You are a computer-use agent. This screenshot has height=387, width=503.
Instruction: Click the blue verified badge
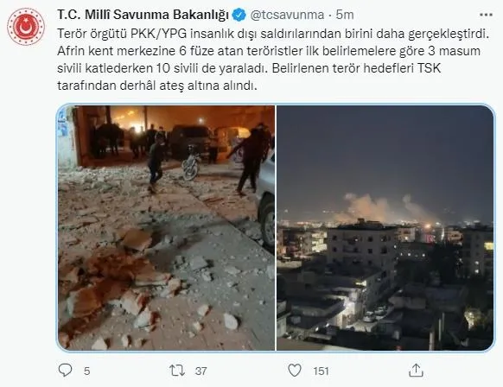pyautogui.click(x=239, y=15)
